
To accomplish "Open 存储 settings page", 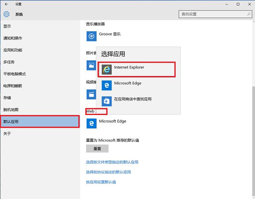I will [40, 97].
